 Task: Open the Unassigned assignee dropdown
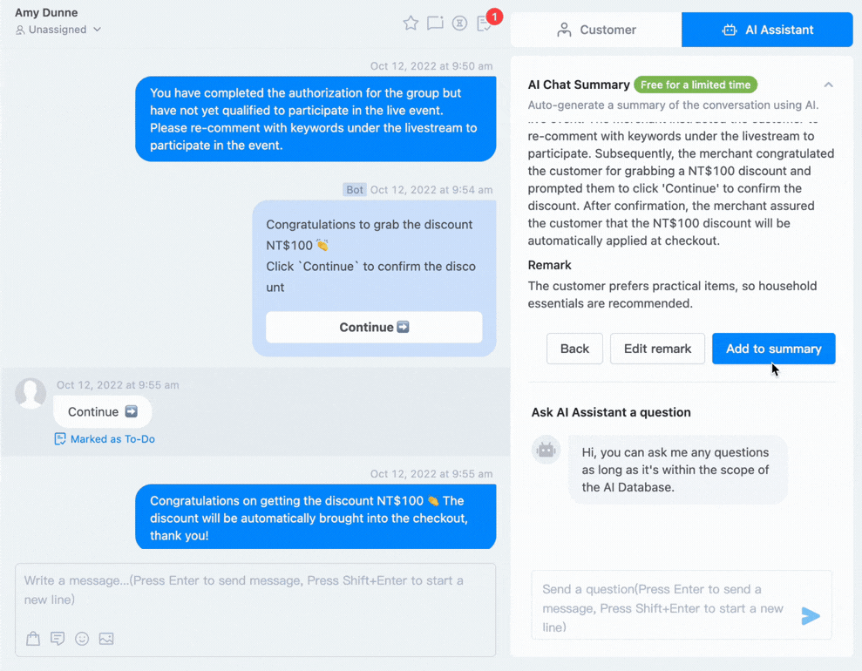point(58,30)
